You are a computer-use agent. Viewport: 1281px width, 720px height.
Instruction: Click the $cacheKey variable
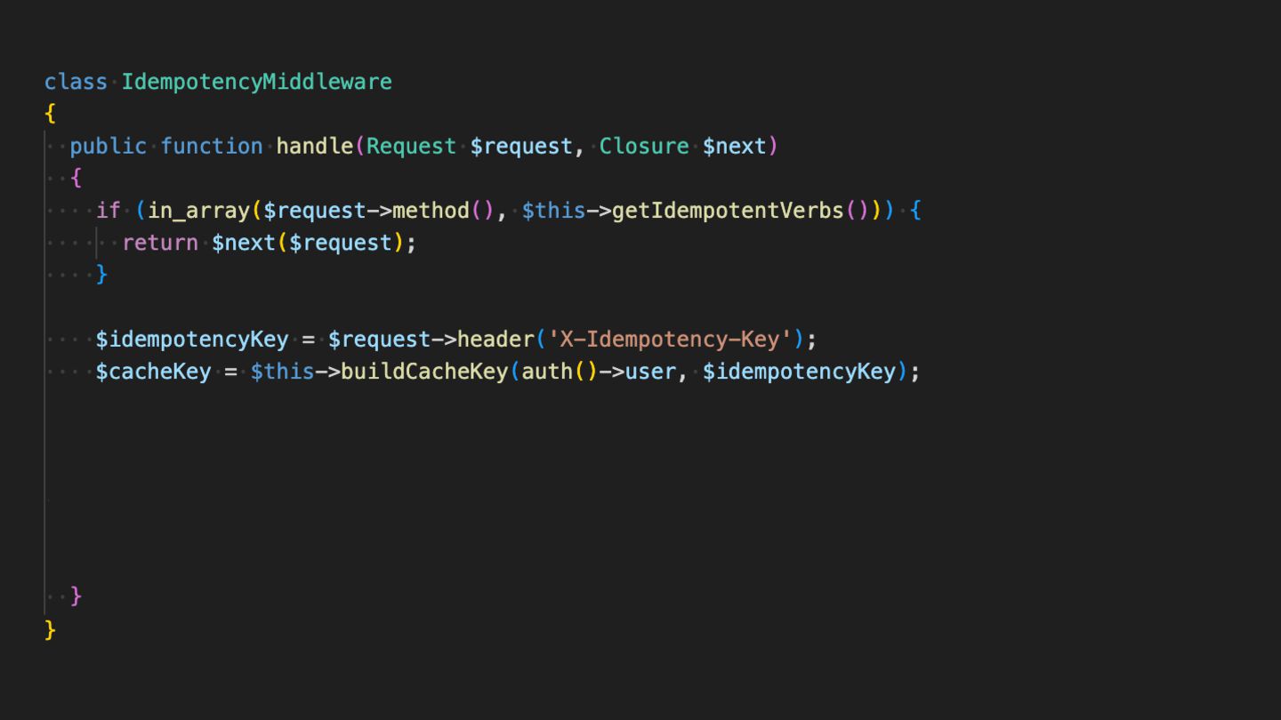click(154, 372)
